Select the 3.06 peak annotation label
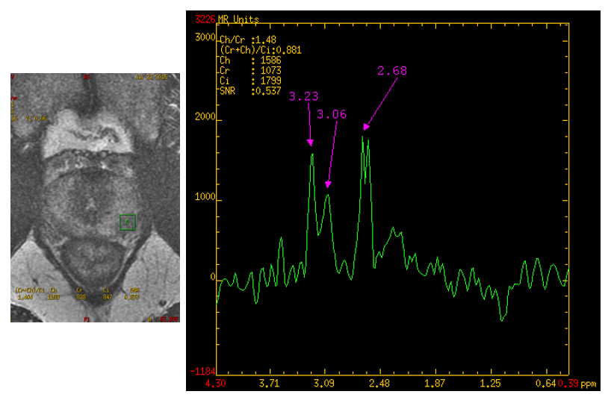 coord(332,115)
